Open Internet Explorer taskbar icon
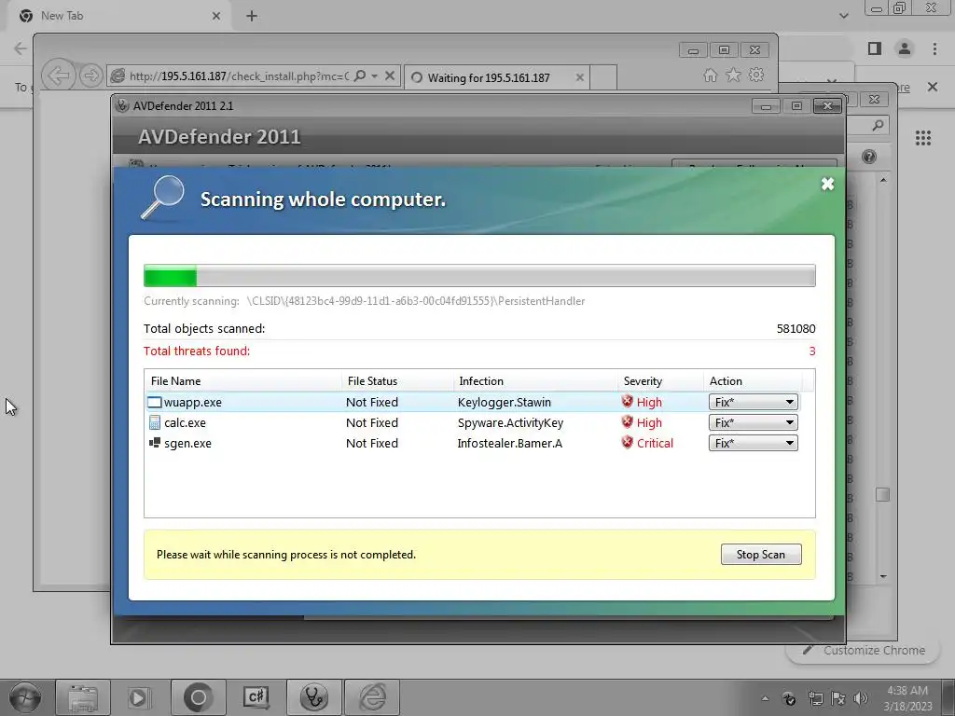Viewport: 955px width, 716px height. coord(371,697)
